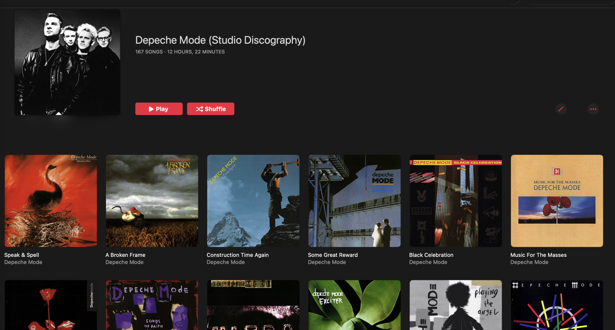Go to artist Depeche Mode under Music For The Masses
The height and width of the screenshot is (330, 615).
tap(529, 262)
